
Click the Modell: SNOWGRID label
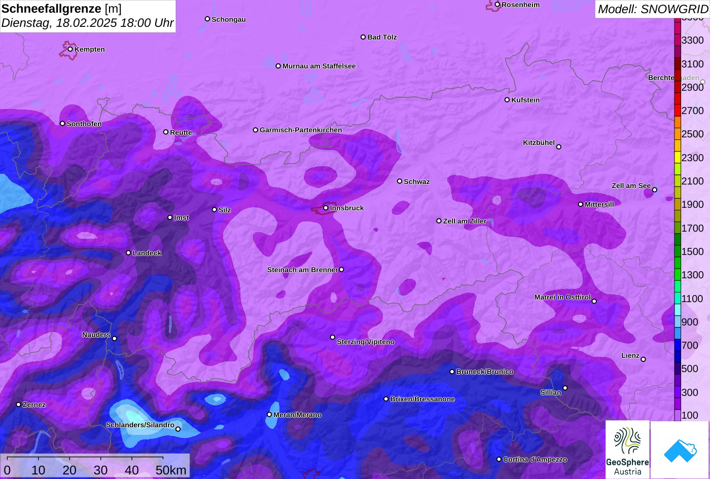653,9
